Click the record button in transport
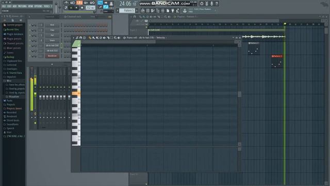Screen dimensions: 330x186 pos(82,8)
